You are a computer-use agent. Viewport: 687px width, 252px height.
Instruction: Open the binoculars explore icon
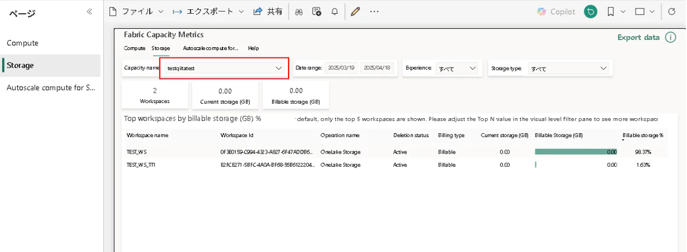tap(299, 12)
